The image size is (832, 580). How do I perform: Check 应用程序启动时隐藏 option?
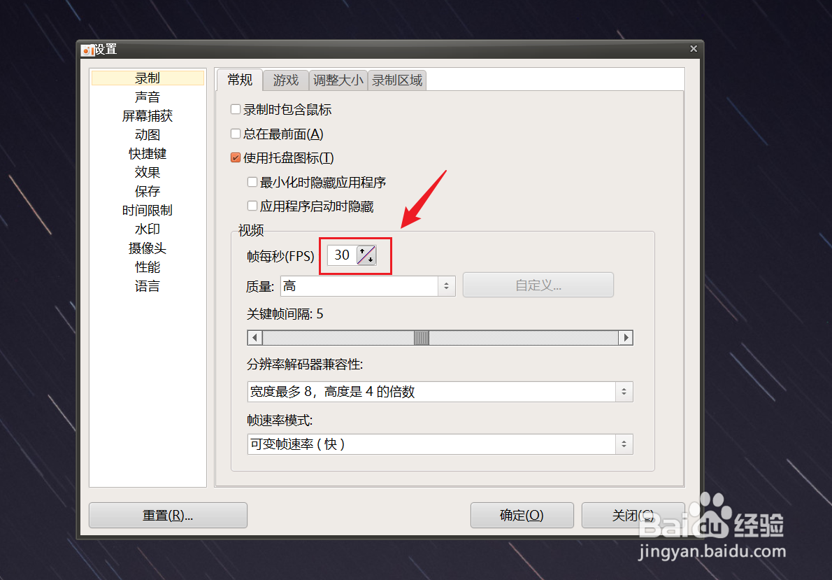tap(252, 206)
